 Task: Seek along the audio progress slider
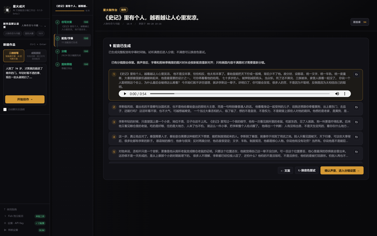(240, 94)
